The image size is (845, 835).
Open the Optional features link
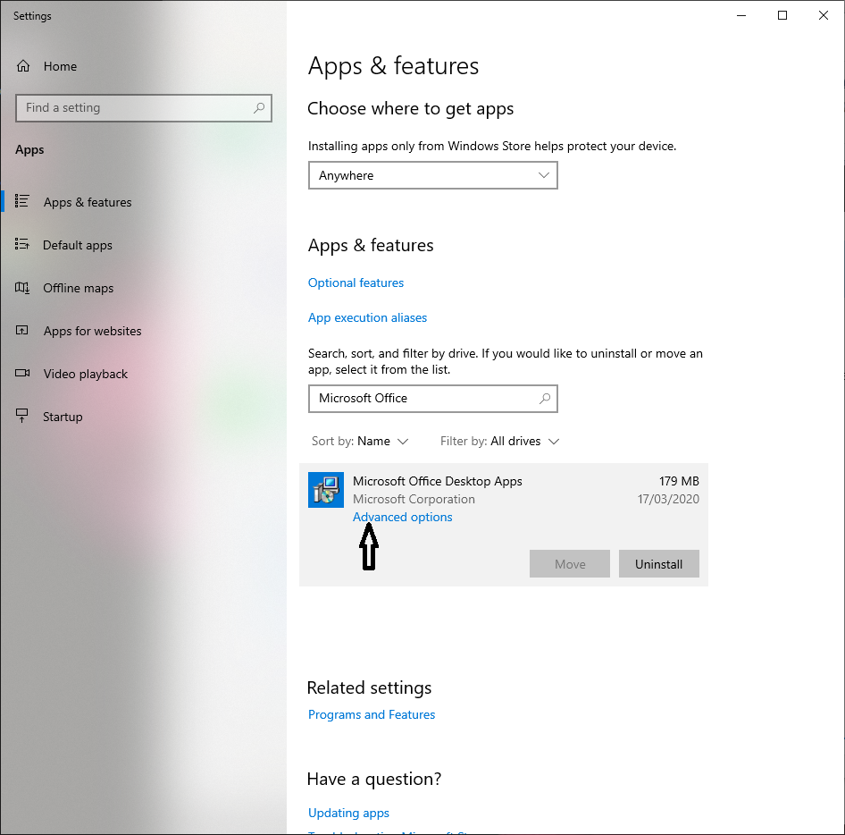(356, 283)
